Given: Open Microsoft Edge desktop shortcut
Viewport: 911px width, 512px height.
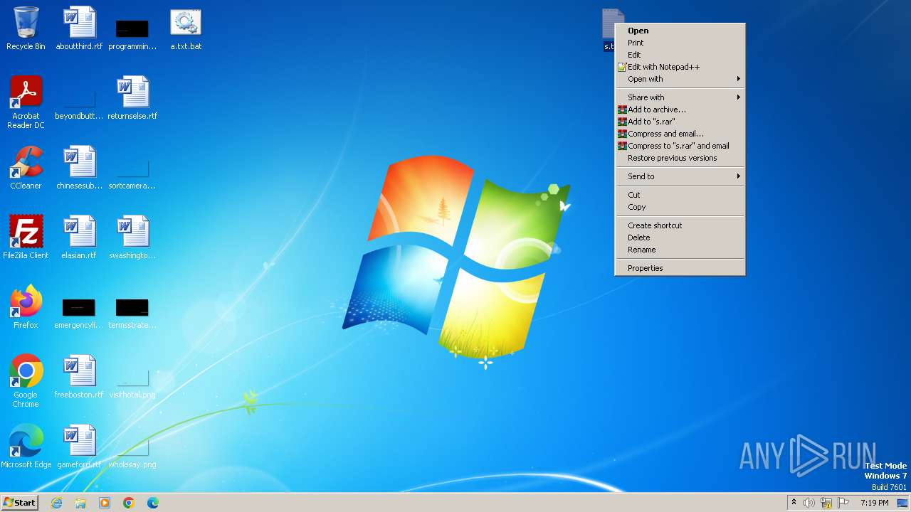Looking at the screenshot, I should [26, 447].
